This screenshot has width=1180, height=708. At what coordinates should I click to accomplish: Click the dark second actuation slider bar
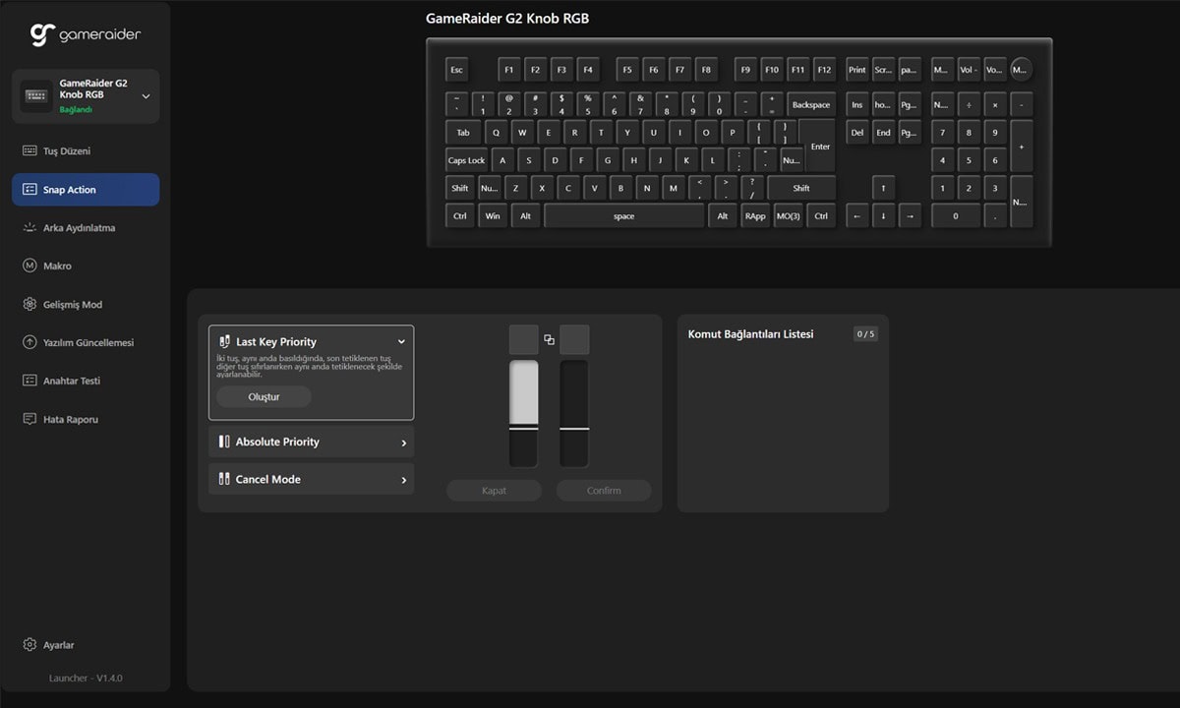(574, 413)
